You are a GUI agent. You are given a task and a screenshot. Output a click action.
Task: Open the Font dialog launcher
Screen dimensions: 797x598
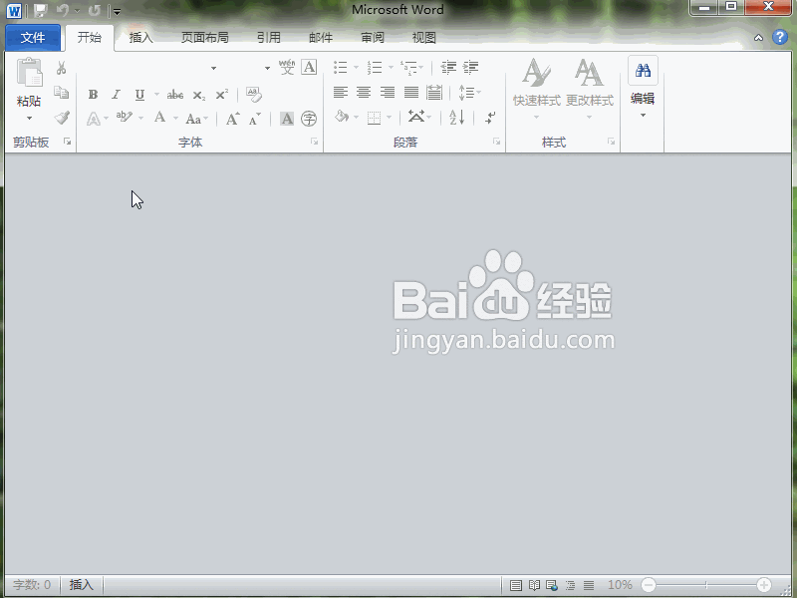315,142
